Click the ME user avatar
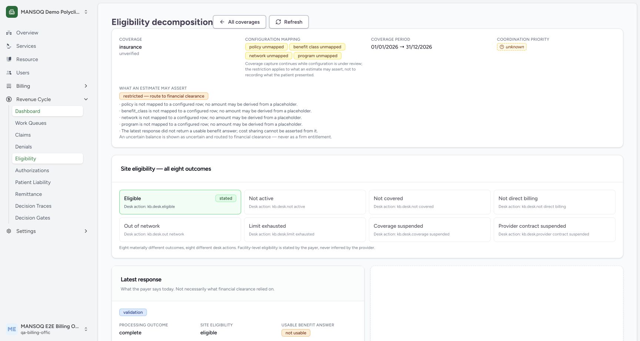 click(12, 329)
